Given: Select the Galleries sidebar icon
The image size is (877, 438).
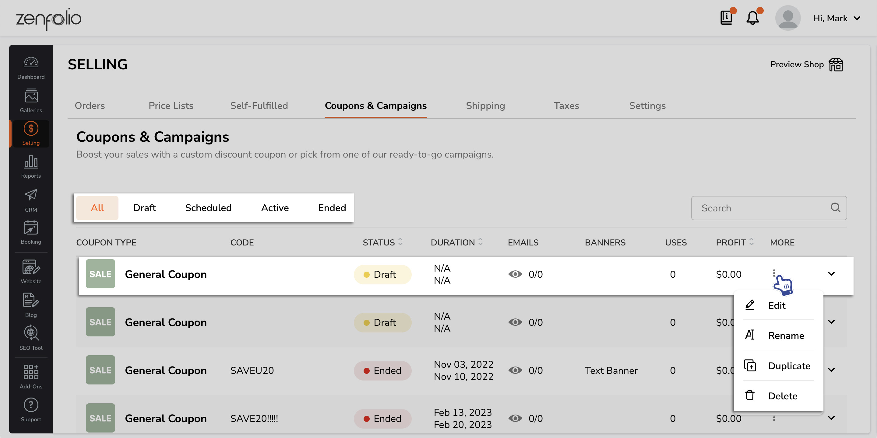Looking at the screenshot, I should point(31,100).
